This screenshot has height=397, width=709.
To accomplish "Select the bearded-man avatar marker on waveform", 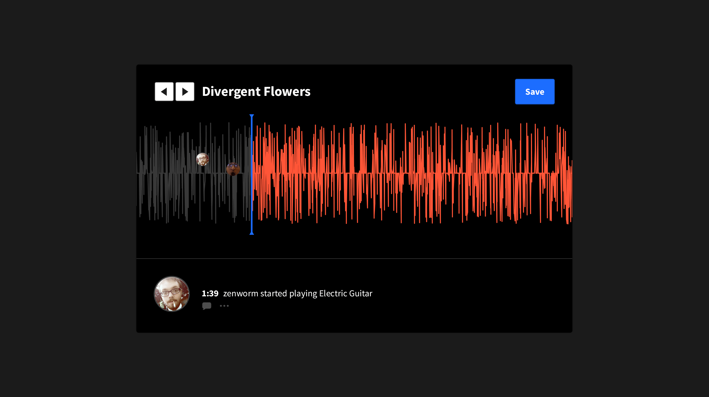I will [202, 159].
